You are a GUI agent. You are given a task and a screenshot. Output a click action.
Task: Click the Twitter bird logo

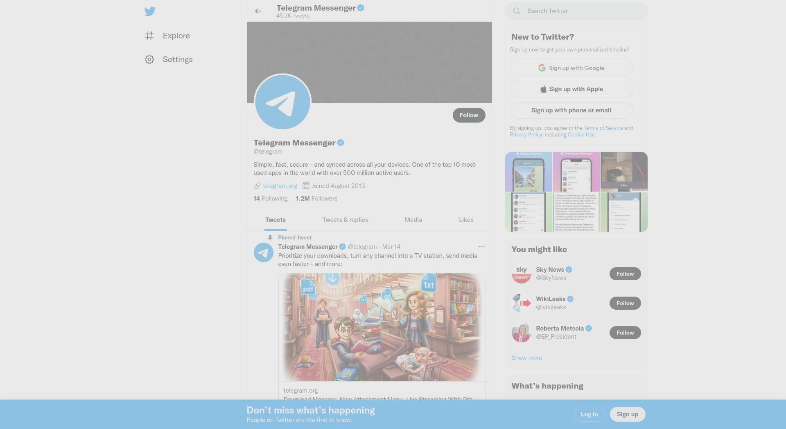[150, 11]
